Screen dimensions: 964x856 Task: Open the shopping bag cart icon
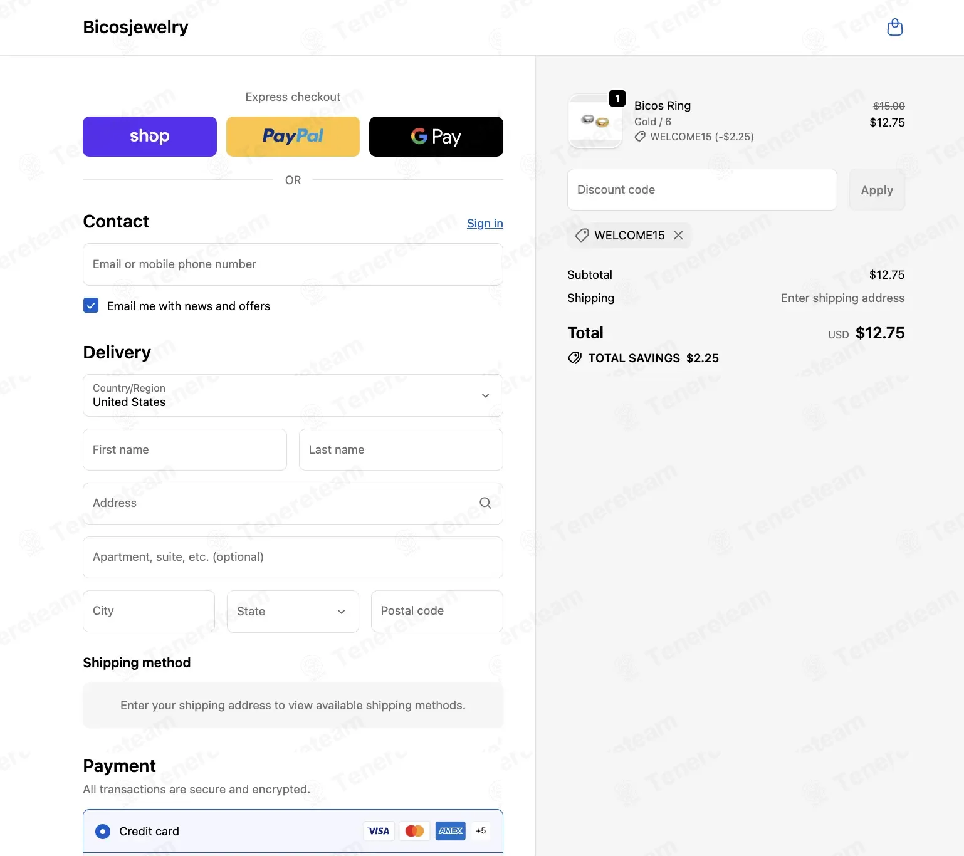[895, 28]
